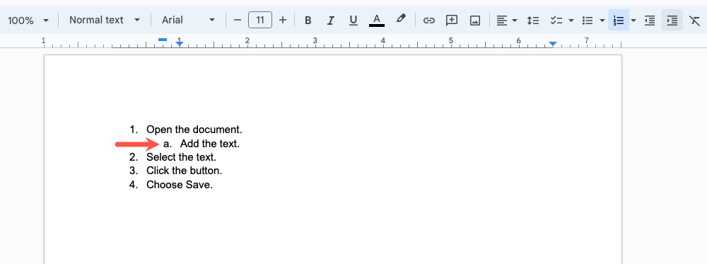This screenshot has height=264, width=707.
Task: Click the font size field showing 11
Action: 260,21
